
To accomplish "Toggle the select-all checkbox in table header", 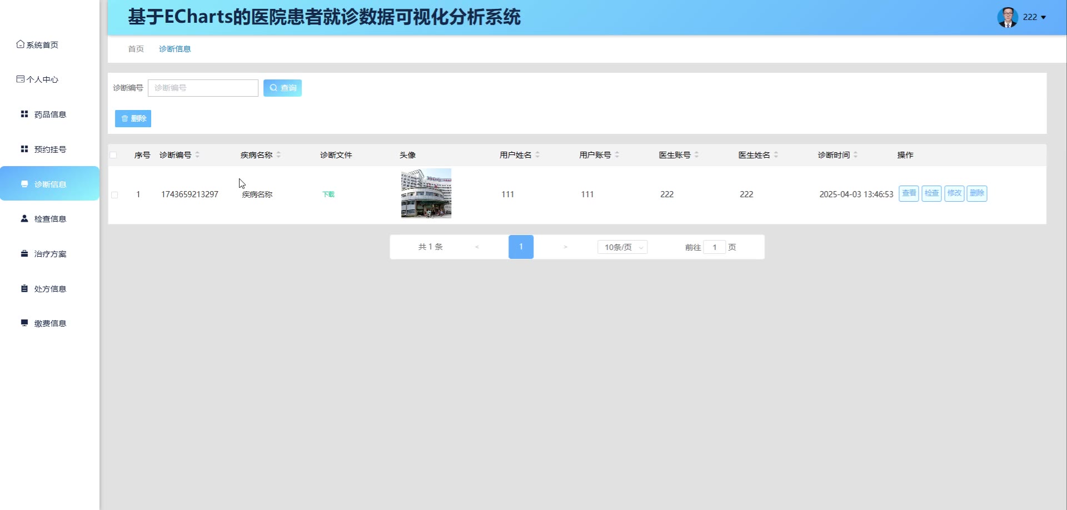I will [x=113, y=155].
